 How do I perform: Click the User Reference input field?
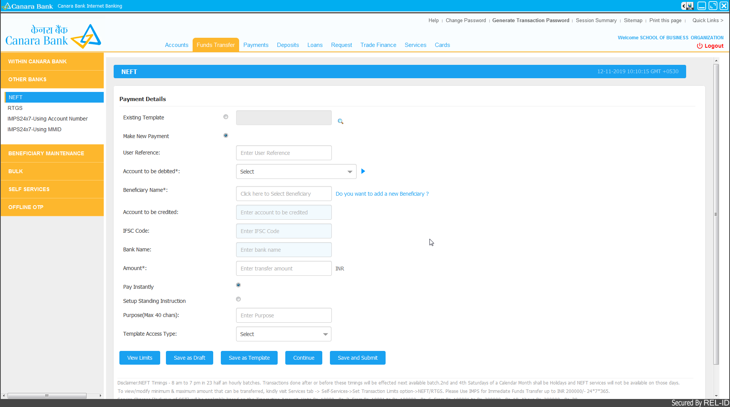[284, 153]
